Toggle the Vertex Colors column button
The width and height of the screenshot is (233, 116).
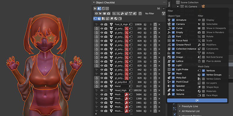click(103, 19)
